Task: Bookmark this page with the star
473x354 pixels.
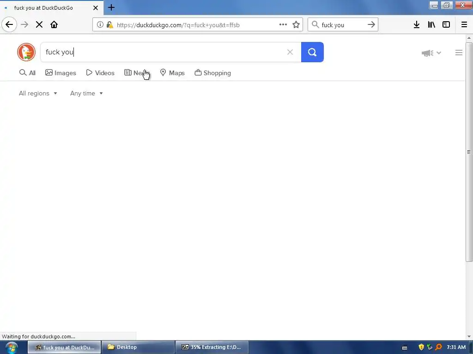Action: [296, 25]
